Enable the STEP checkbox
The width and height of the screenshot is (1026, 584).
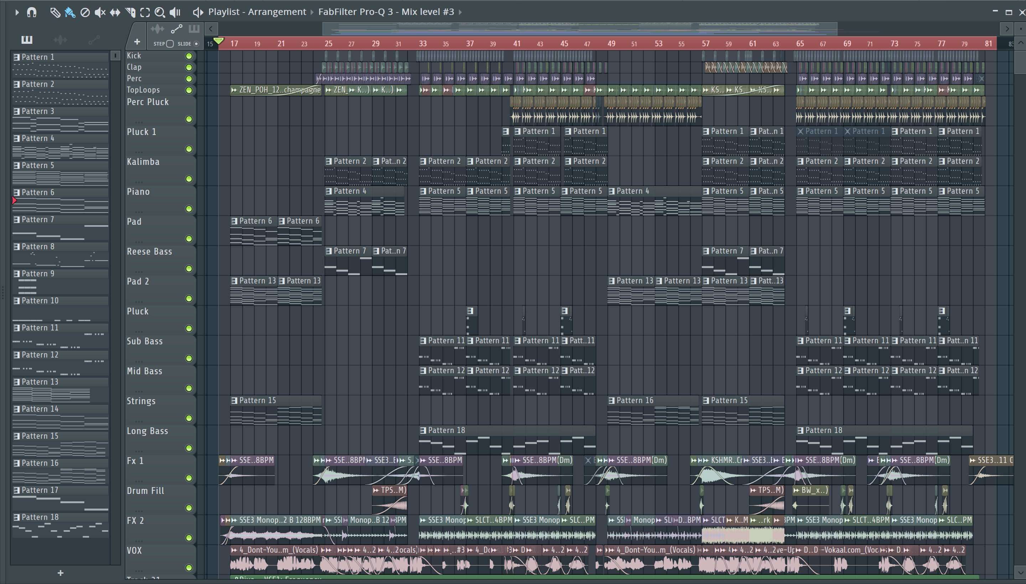(x=170, y=44)
